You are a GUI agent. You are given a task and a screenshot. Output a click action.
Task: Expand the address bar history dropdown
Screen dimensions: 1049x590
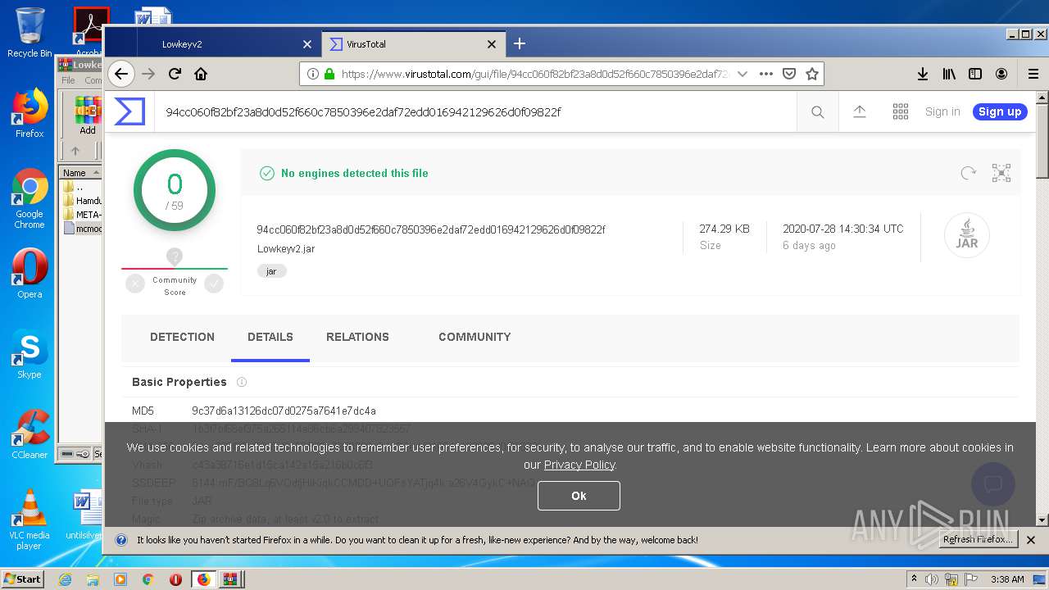pyautogui.click(x=742, y=74)
